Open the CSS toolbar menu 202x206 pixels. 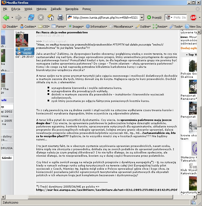[44, 27]
